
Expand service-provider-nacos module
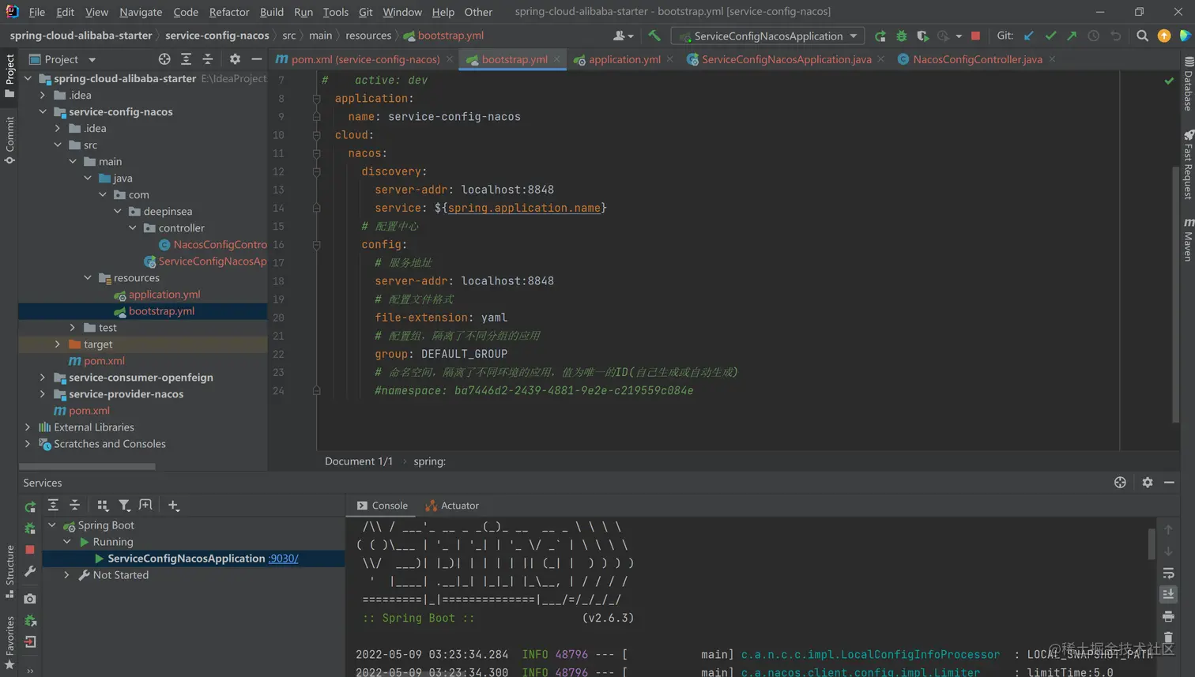coord(43,394)
